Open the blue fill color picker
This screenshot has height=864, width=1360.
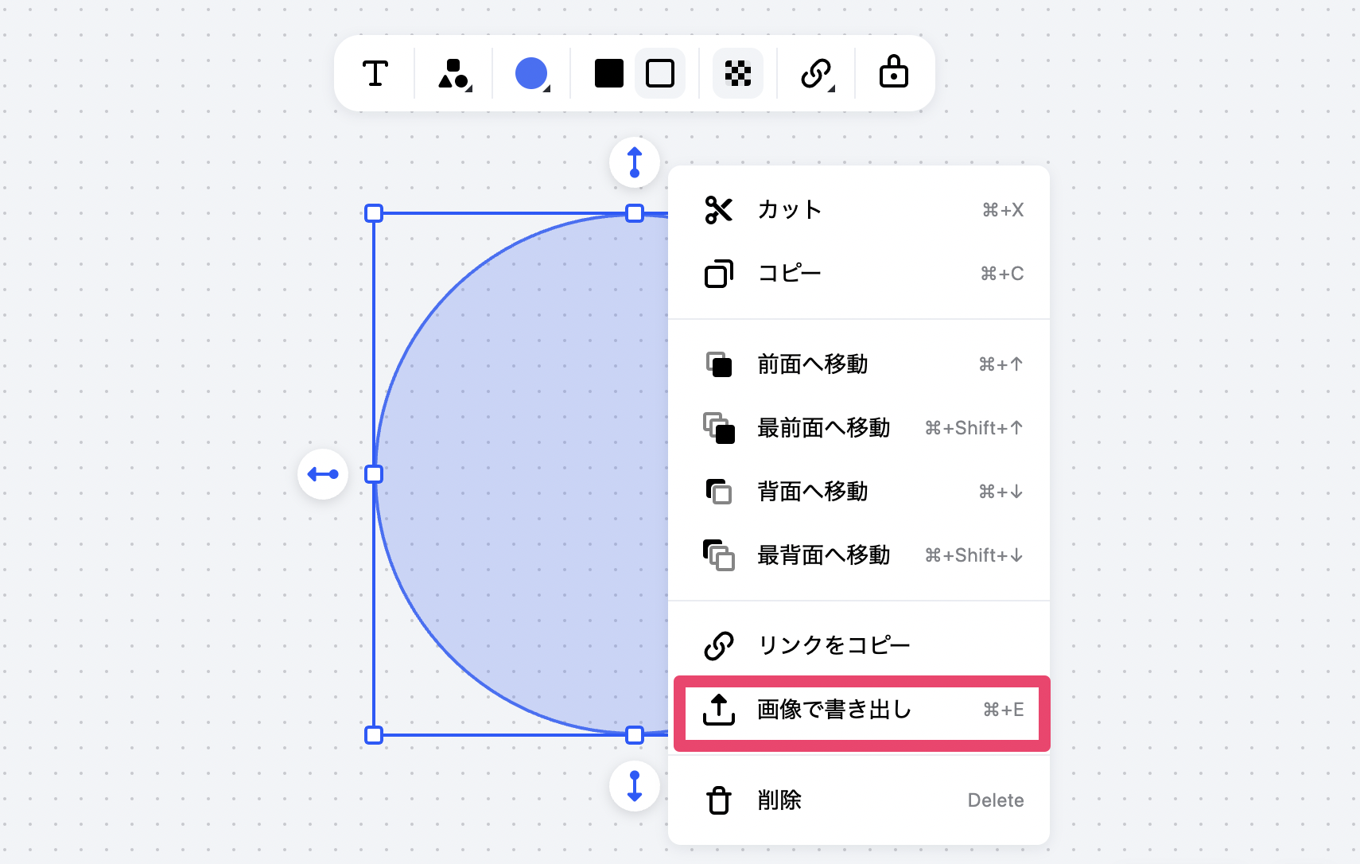[x=532, y=74]
